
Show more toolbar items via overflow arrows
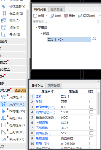(99, 15)
